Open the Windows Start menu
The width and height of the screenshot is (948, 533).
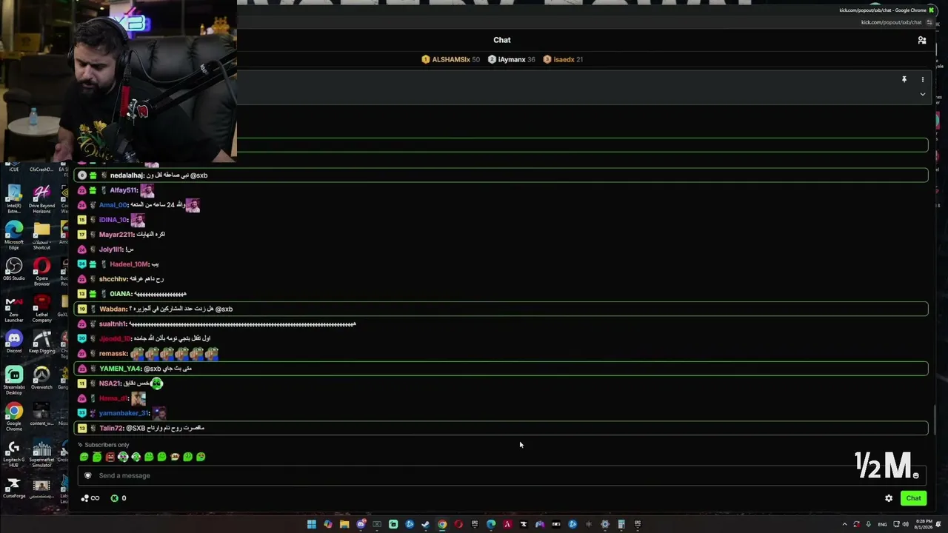312,524
